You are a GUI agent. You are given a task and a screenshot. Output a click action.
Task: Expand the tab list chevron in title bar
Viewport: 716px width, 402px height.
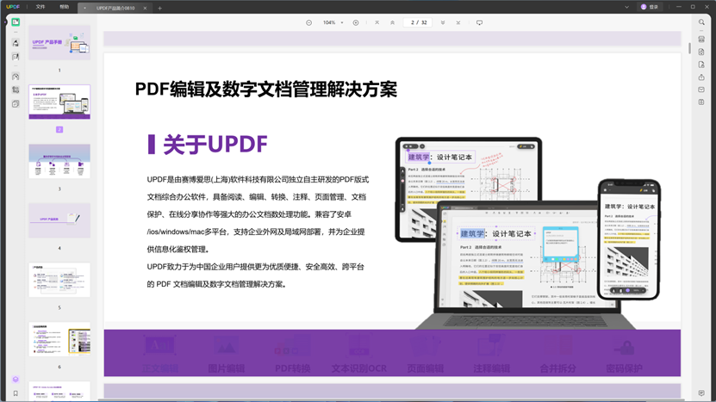(626, 7)
